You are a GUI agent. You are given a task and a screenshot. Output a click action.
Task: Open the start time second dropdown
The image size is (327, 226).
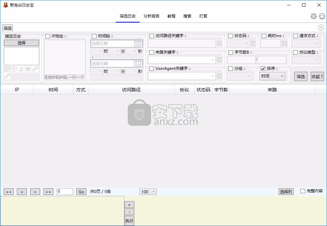pyautogui.click(x=132, y=51)
